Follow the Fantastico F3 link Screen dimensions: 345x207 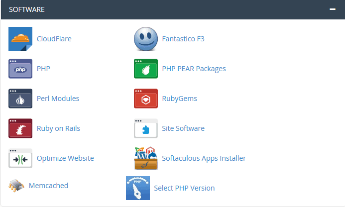tap(183, 39)
